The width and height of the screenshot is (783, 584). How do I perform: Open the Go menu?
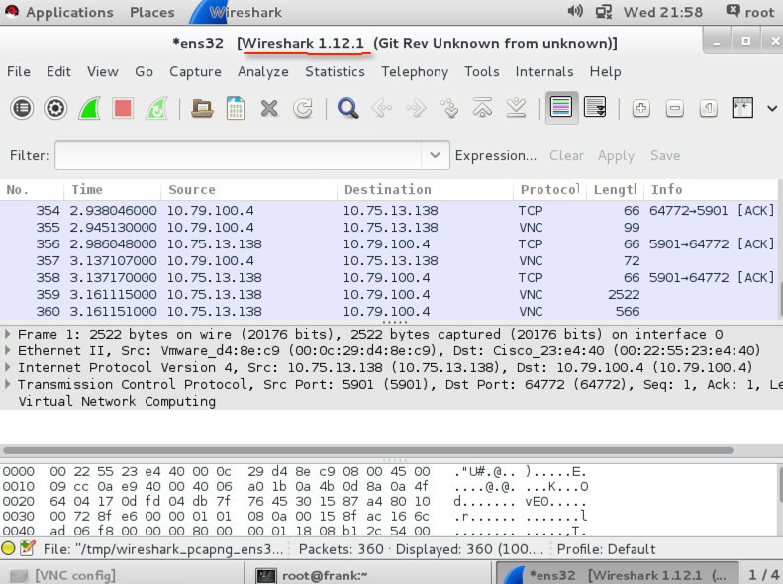144,72
